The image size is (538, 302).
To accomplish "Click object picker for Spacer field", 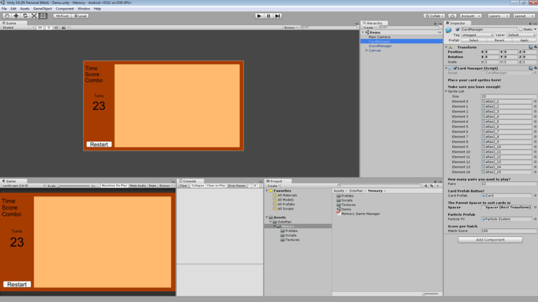I will pos(535,207).
